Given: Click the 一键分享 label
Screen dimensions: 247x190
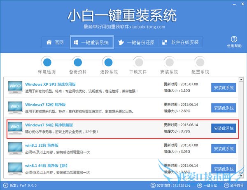Looking at the screenshot, I should pyautogui.click(x=210, y=185).
